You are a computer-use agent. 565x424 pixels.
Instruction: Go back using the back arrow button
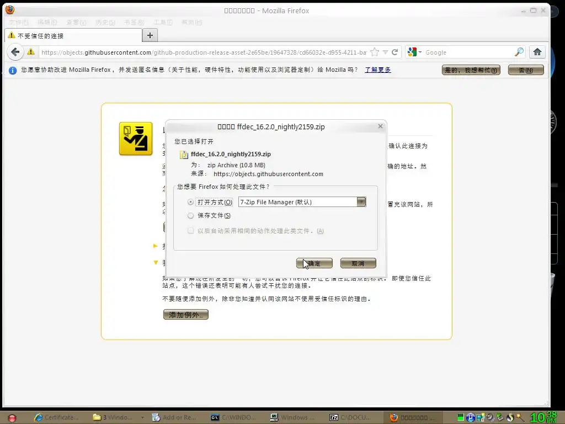click(15, 52)
